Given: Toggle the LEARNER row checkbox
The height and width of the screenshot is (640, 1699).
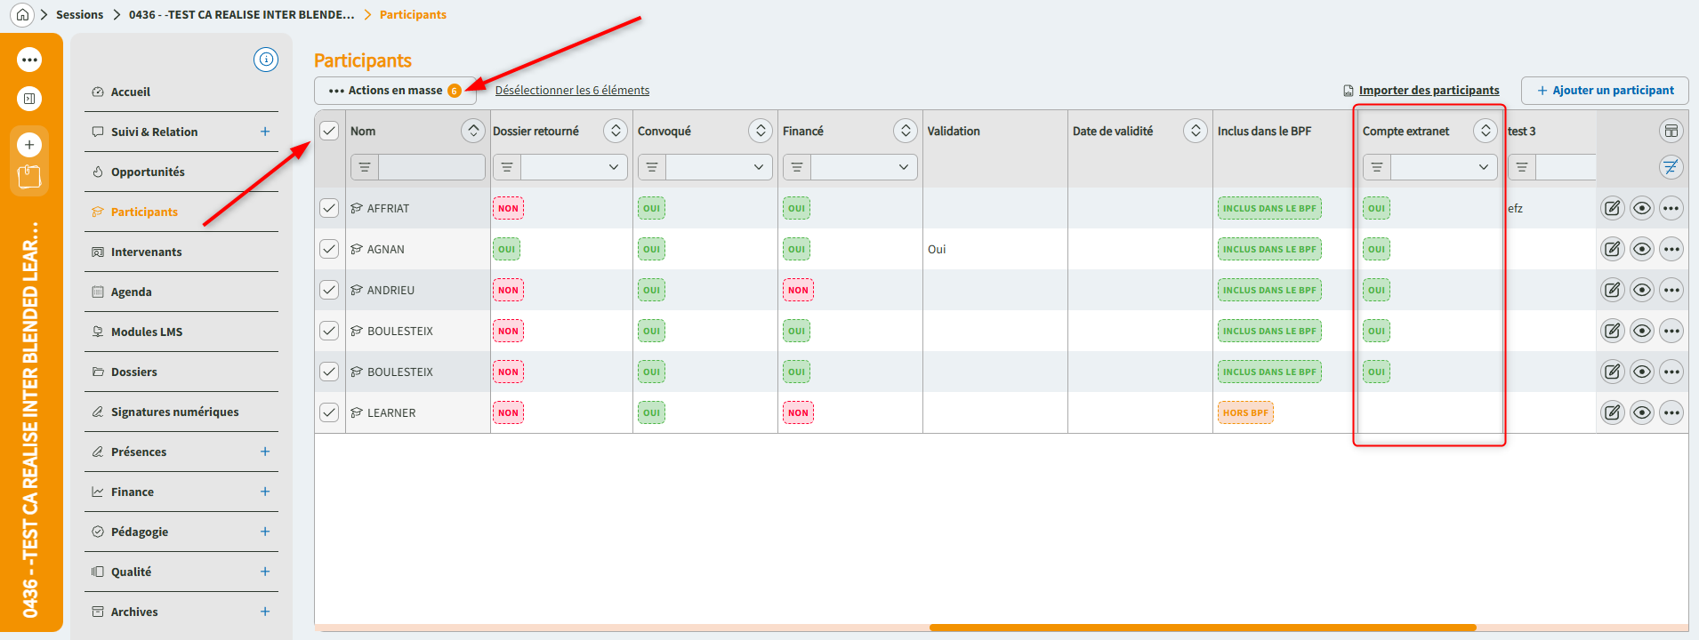Looking at the screenshot, I should [x=329, y=412].
